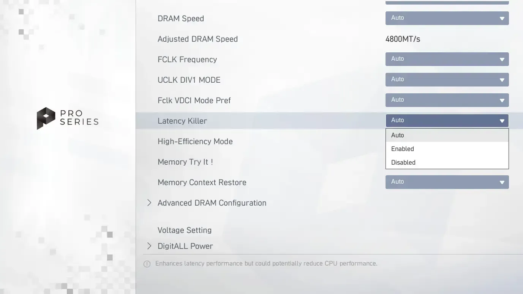
Task: Select the Memory Try It ! label
Action: click(x=185, y=162)
